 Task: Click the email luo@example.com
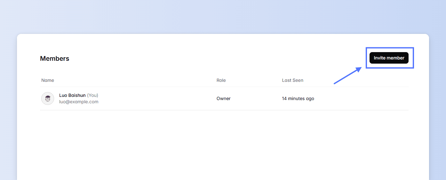coord(79,102)
